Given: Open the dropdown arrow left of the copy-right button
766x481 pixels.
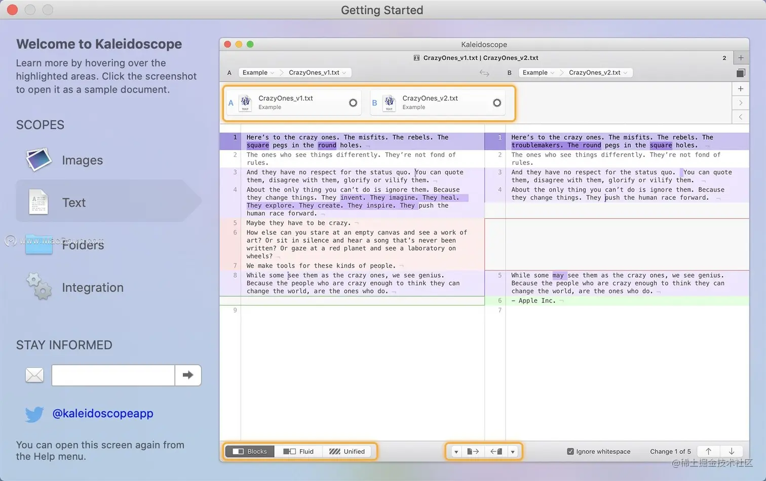Looking at the screenshot, I should click(456, 452).
